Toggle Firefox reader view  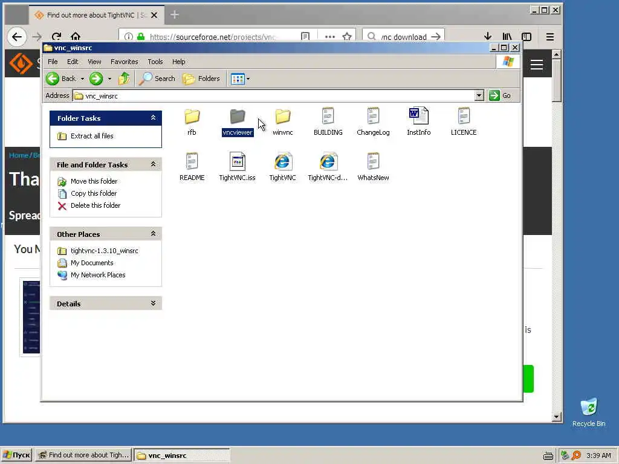coord(305,37)
